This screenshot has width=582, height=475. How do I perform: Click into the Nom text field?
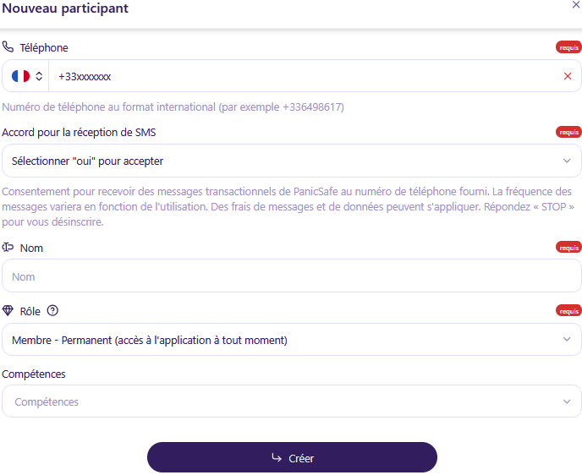tap(291, 276)
